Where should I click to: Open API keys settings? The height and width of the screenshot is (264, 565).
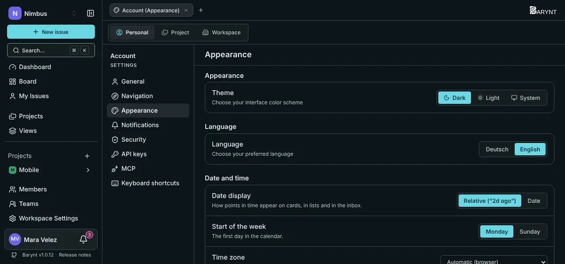[148, 154]
